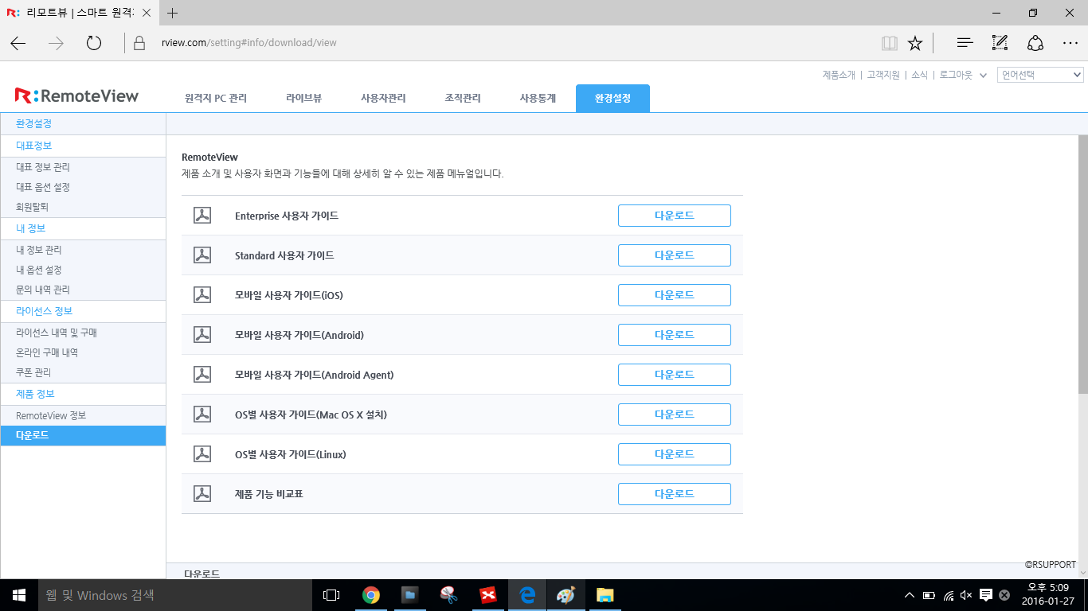Download the Android Agent user guide
Viewport: 1088px width, 611px height.
[675, 375]
